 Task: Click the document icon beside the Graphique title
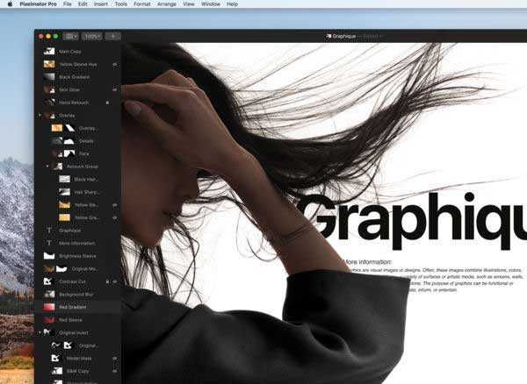[328, 36]
